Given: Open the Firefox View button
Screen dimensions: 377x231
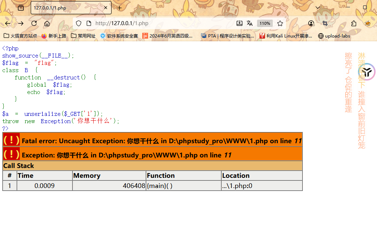Looking at the screenshot, I should click(x=21, y=8).
